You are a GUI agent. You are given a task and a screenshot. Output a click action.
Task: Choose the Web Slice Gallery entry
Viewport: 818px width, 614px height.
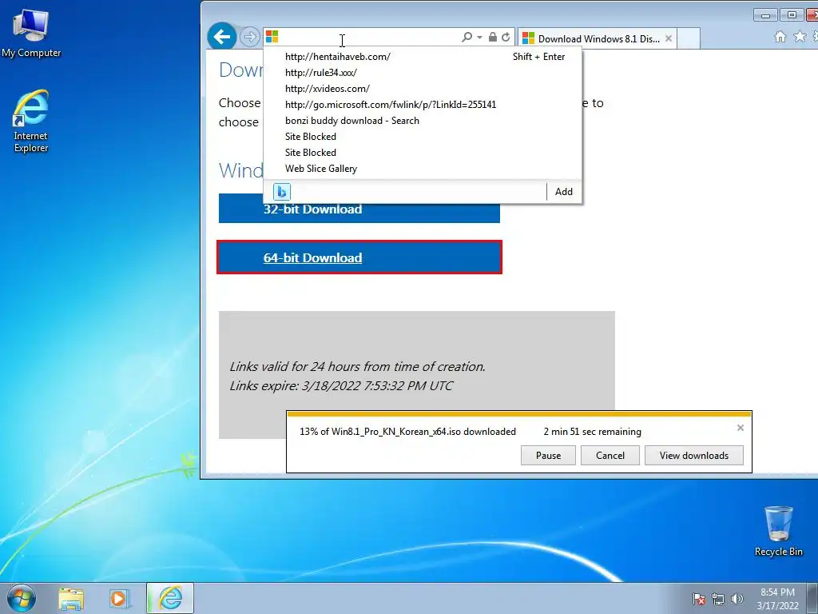[x=423, y=169]
